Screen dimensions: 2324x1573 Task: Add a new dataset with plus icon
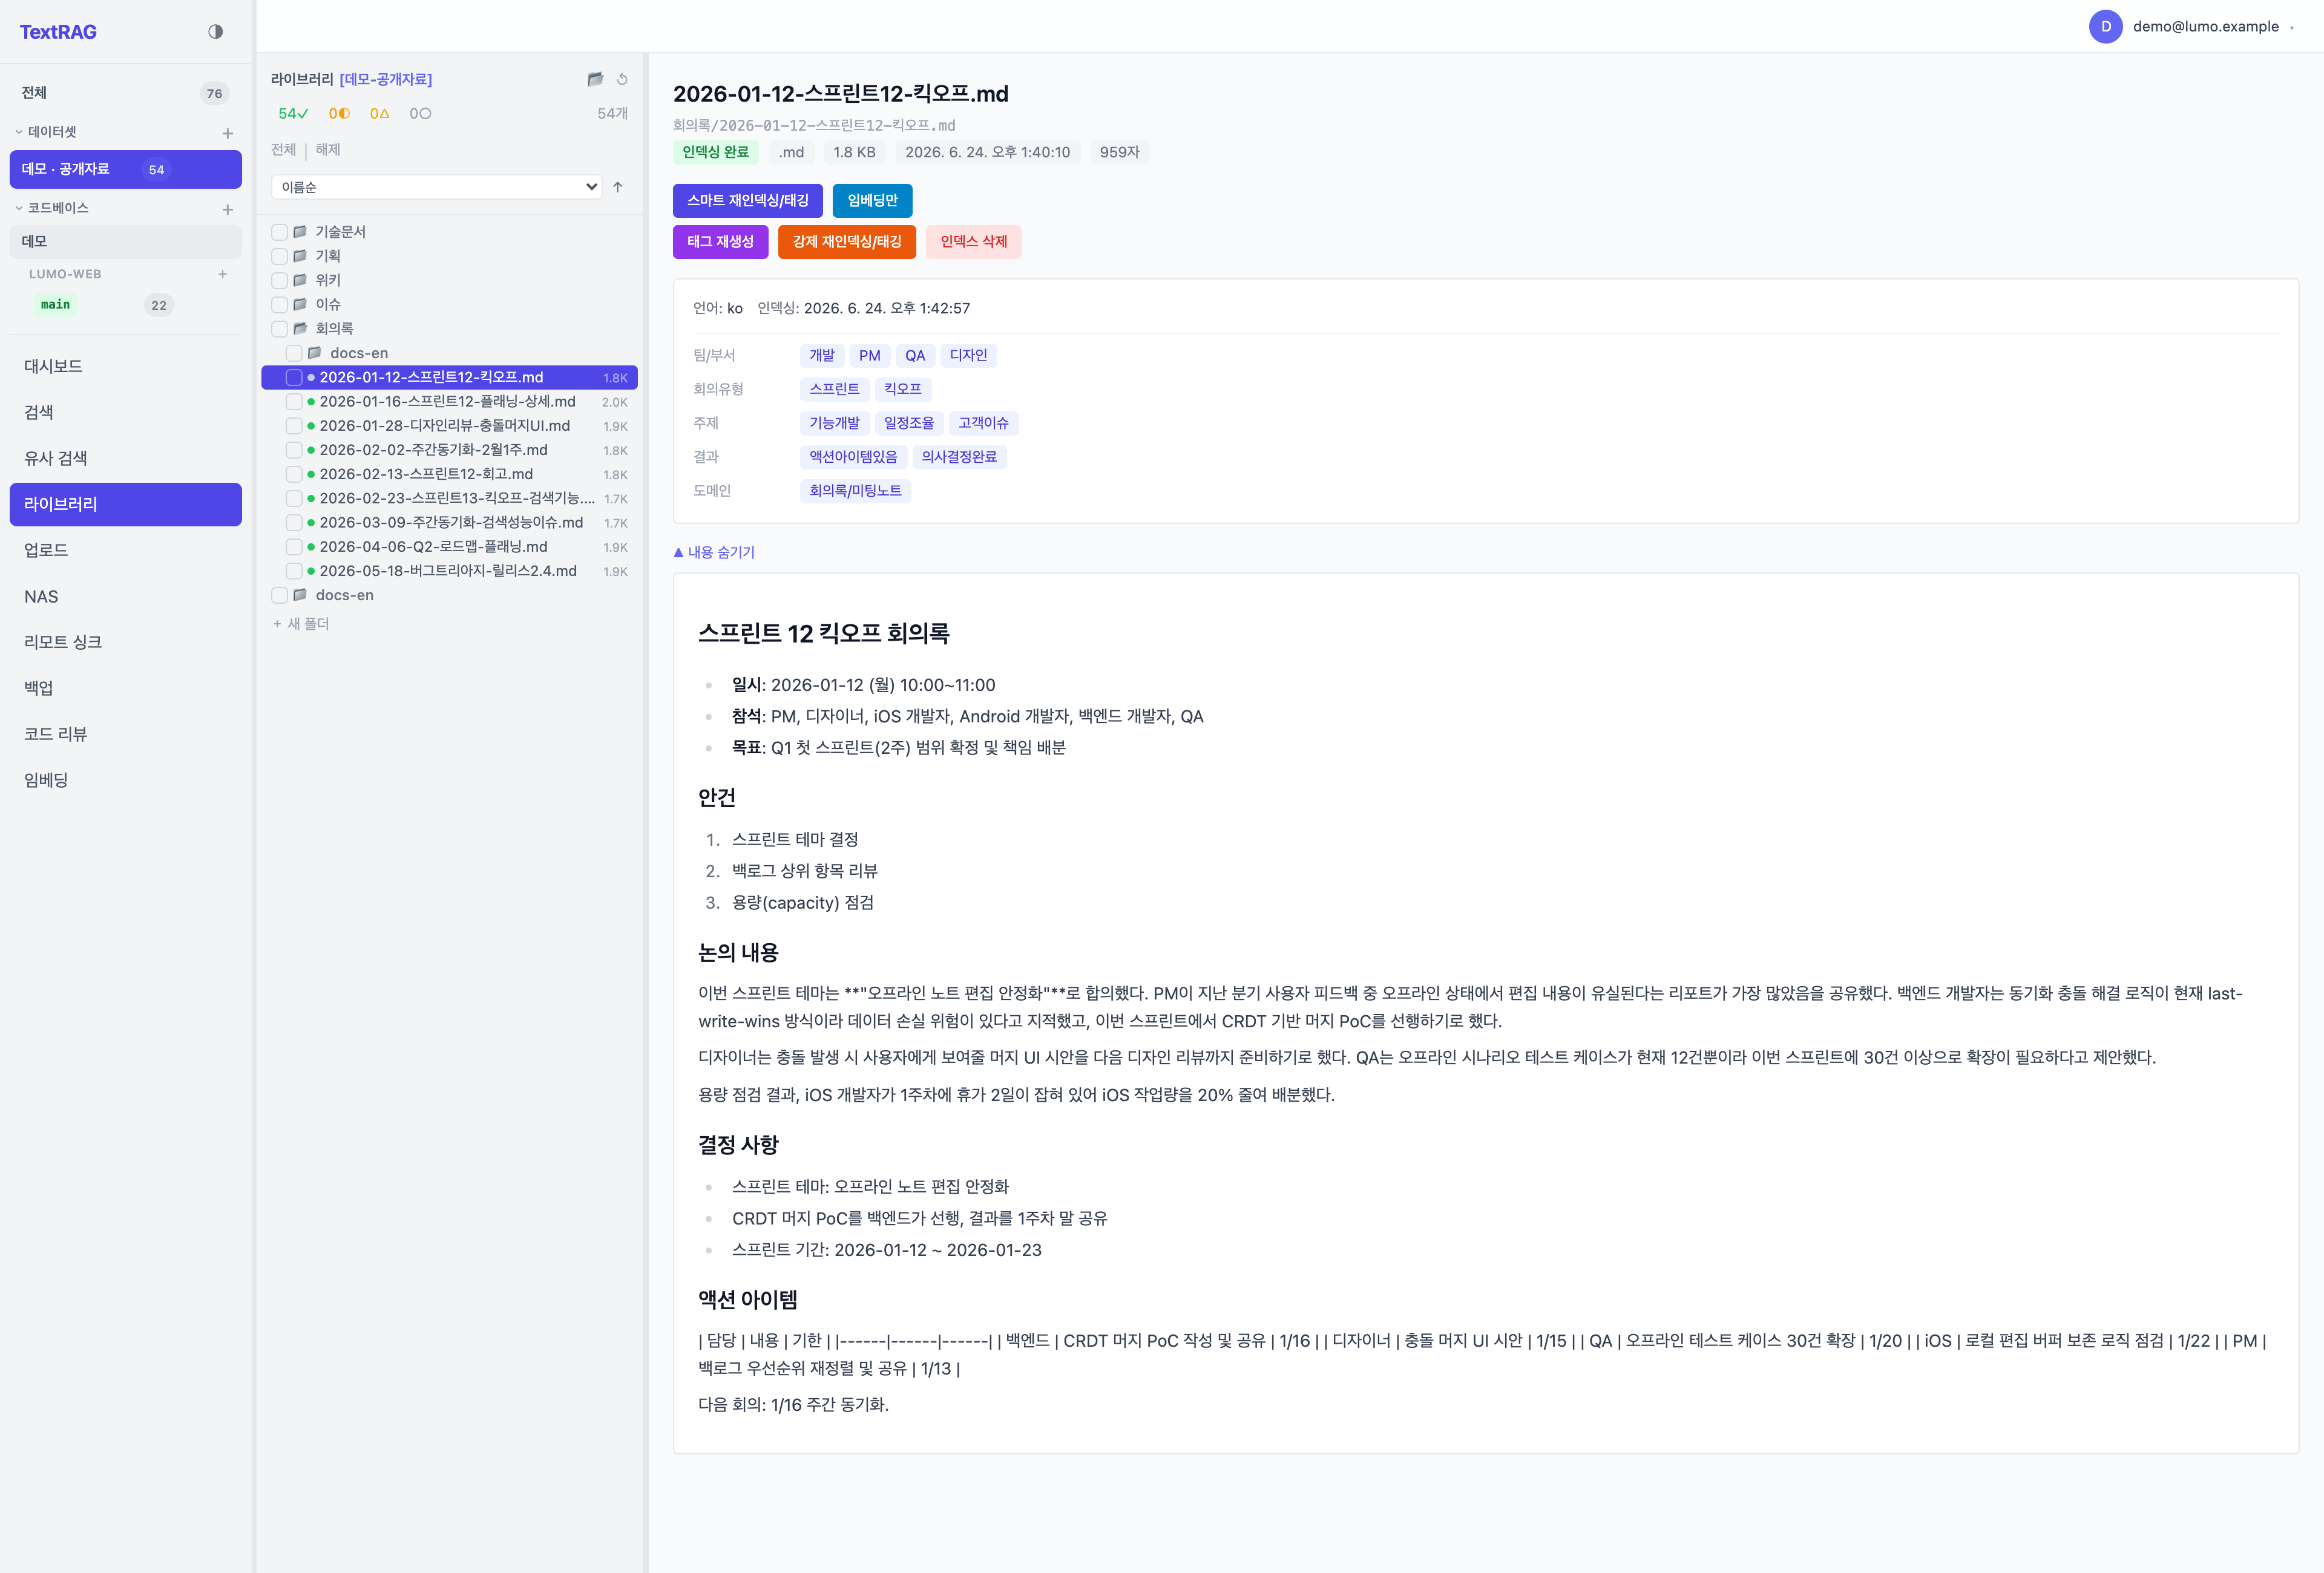click(227, 133)
